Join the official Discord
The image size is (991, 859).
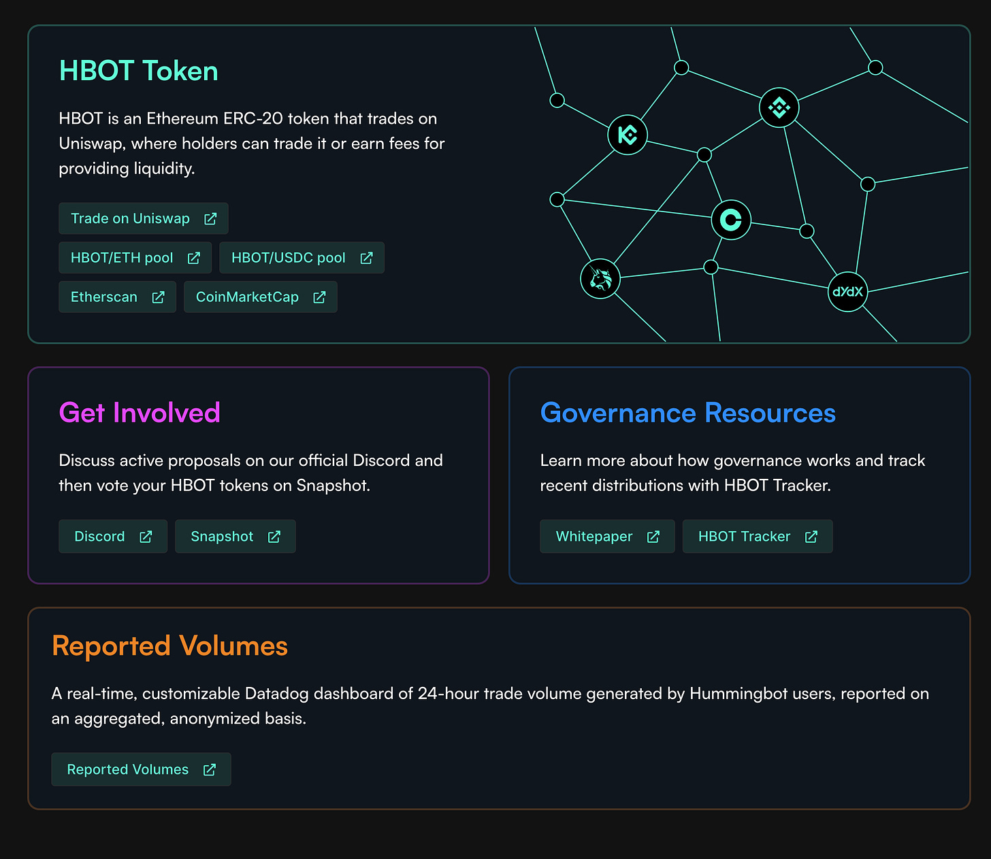[x=112, y=536]
